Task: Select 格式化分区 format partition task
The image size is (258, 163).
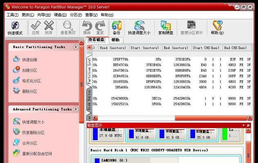Action: coord(27,81)
